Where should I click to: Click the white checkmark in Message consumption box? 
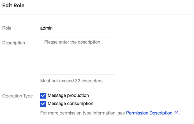(43, 104)
